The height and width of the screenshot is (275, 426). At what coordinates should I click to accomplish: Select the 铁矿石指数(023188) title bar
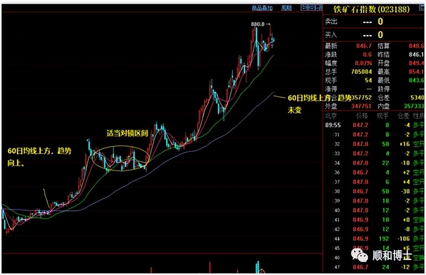pyautogui.click(x=372, y=10)
